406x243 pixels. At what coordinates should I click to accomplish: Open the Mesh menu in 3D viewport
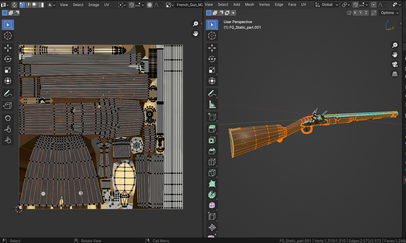(249, 5)
